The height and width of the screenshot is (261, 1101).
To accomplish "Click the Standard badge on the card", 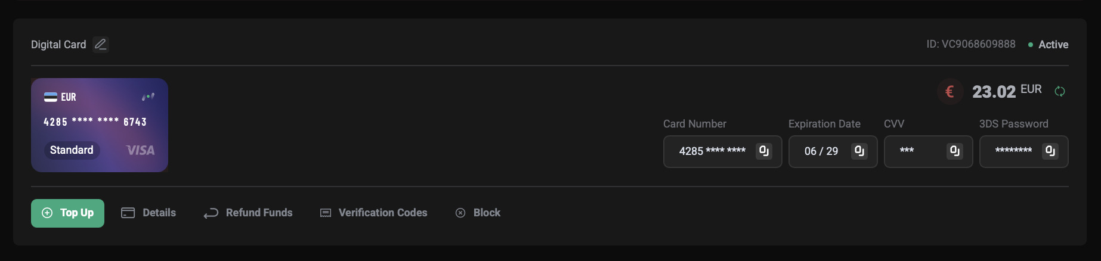I will tap(72, 150).
